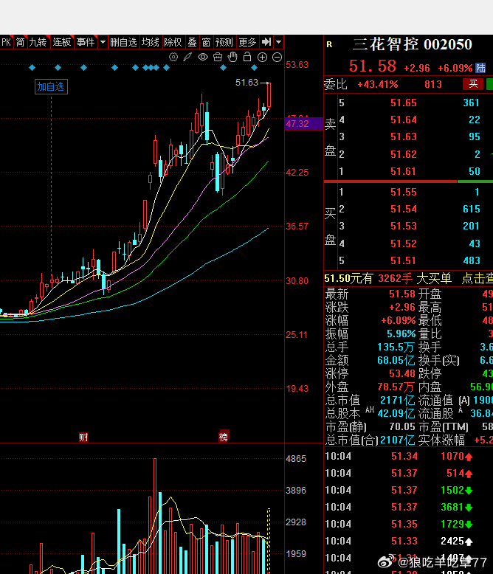This screenshot has height=574, width=493.
Task: Click the 财 marker on chart
Action: 83,437
